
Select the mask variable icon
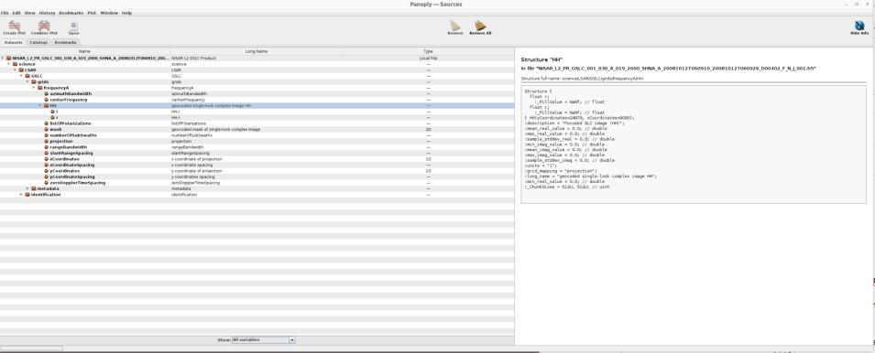point(47,129)
